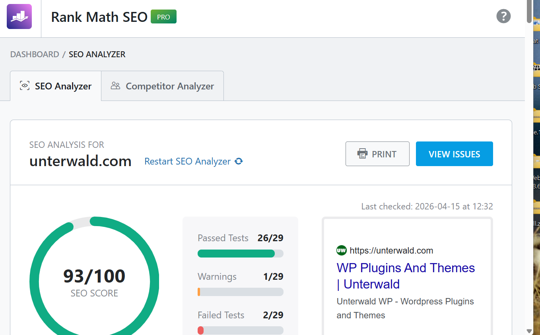Click the 93/100 SEO score circle

(x=94, y=276)
